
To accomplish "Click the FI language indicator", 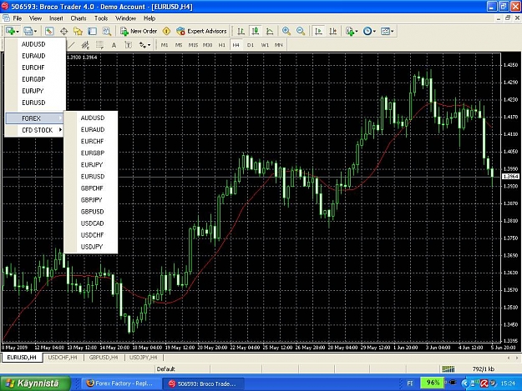I will pyautogui.click(x=410, y=383).
